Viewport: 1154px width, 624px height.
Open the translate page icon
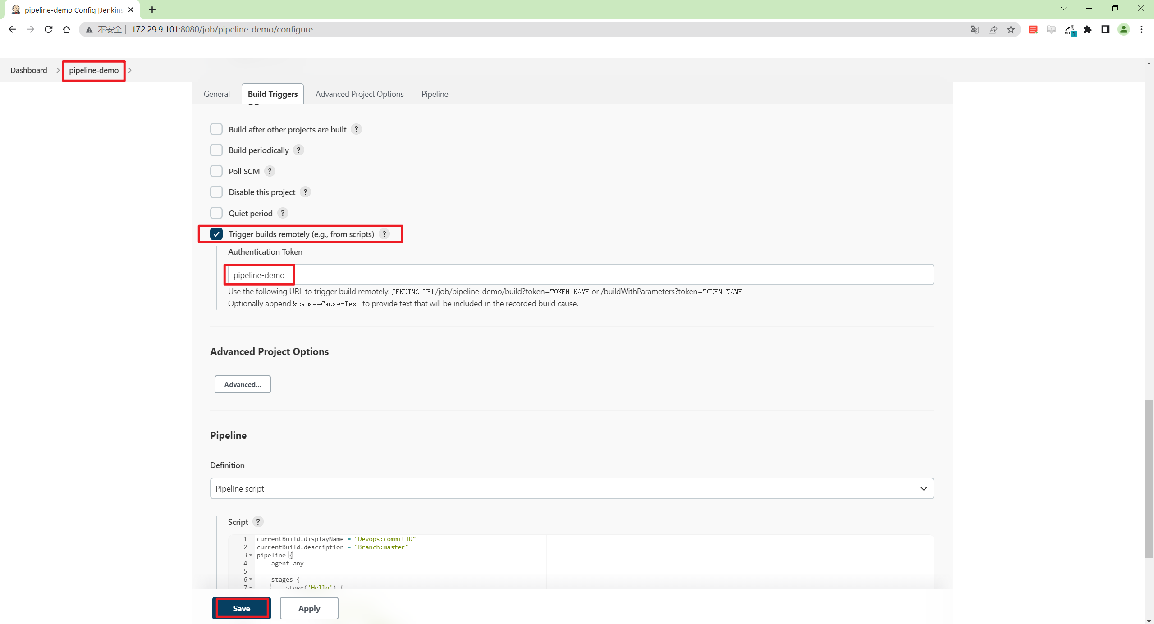pos(975,30)
